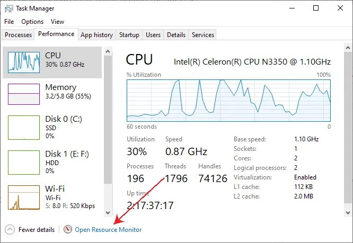The width and height of the screenshot is (353, 243).
Task: Open the File menu
Action: pos(9,22)
